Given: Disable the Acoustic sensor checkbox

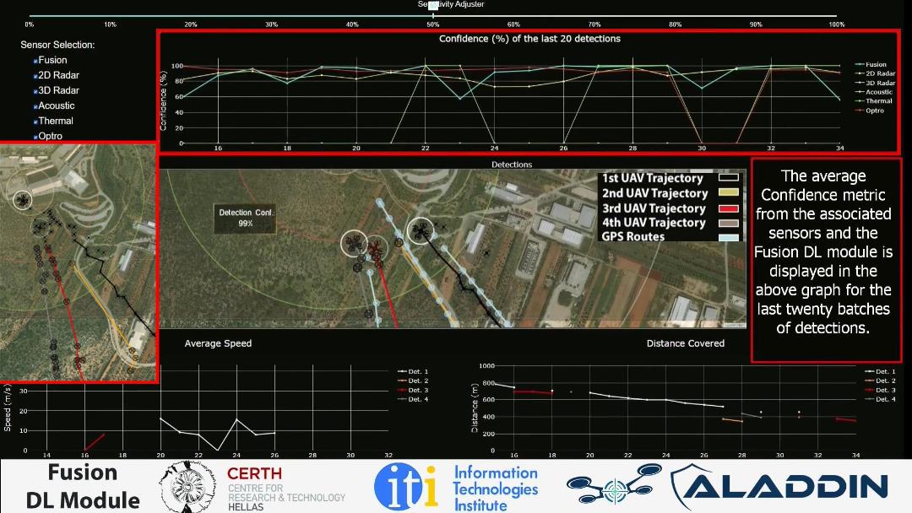Looking at the screenshot, I should 35,106.
